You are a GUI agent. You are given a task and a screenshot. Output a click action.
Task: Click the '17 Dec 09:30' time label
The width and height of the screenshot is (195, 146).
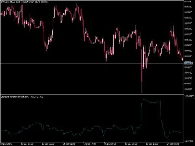[173, 144]
